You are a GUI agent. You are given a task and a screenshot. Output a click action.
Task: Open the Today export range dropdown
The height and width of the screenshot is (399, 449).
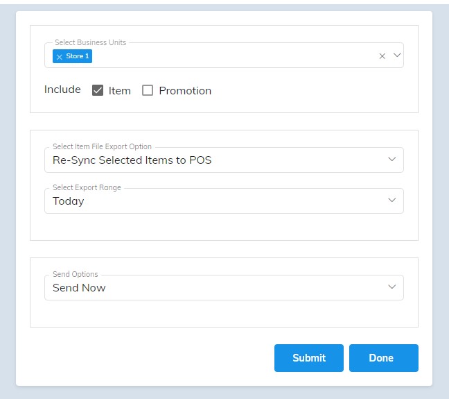coord(224,201)
